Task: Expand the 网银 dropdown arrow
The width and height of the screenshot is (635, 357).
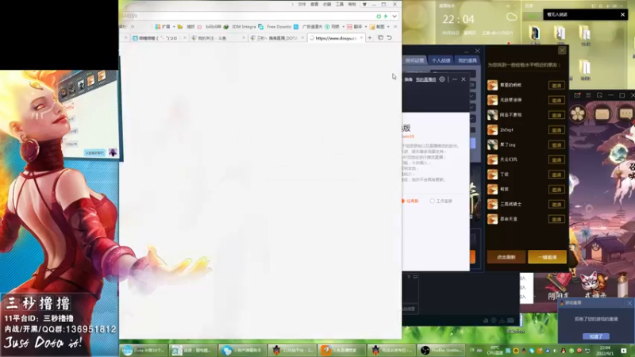Action: pos(343,27)
